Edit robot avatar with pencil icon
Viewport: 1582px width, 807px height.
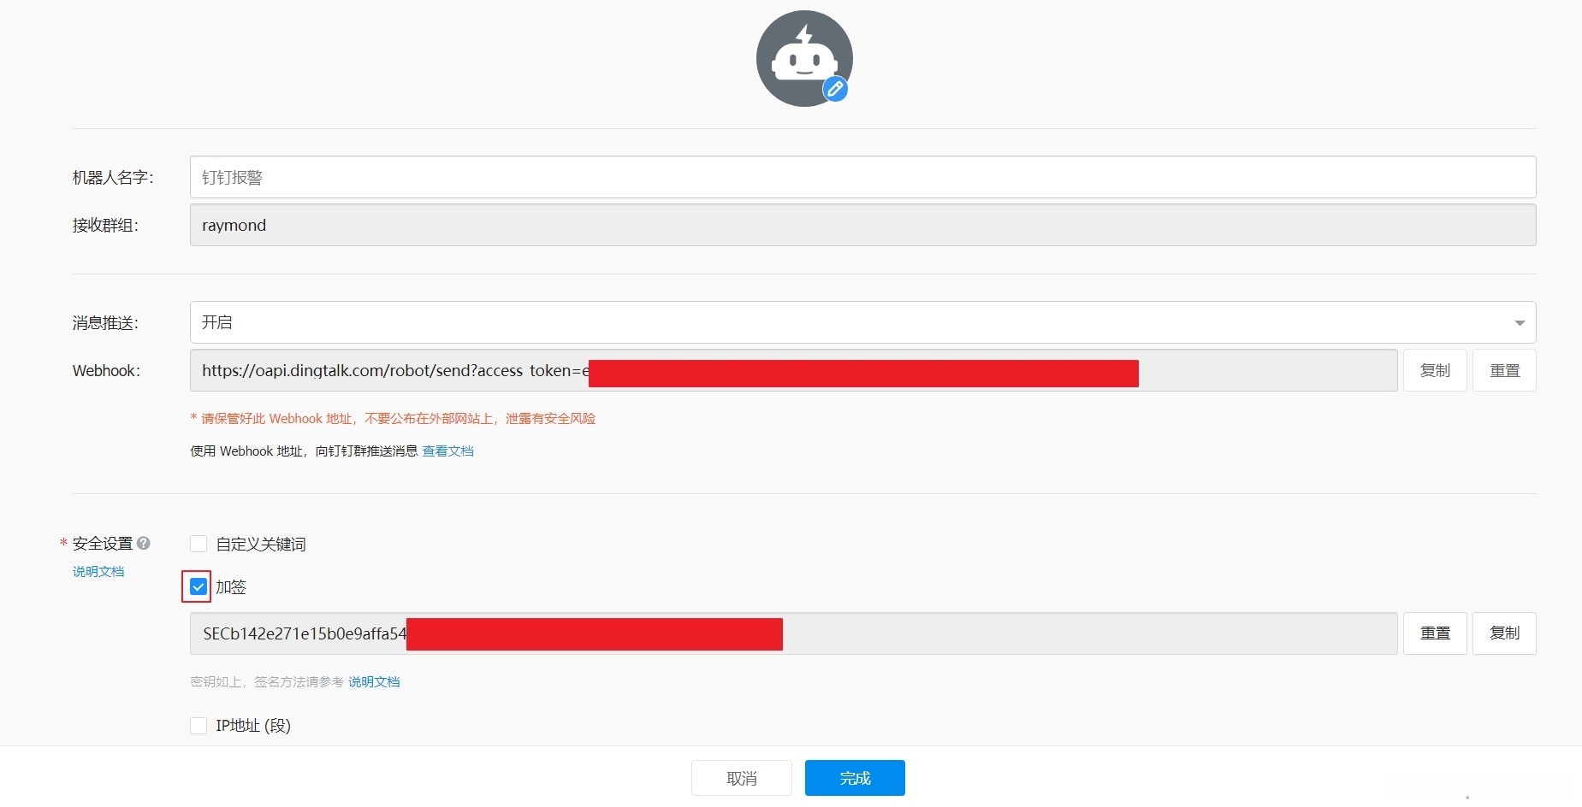(835, 89)
